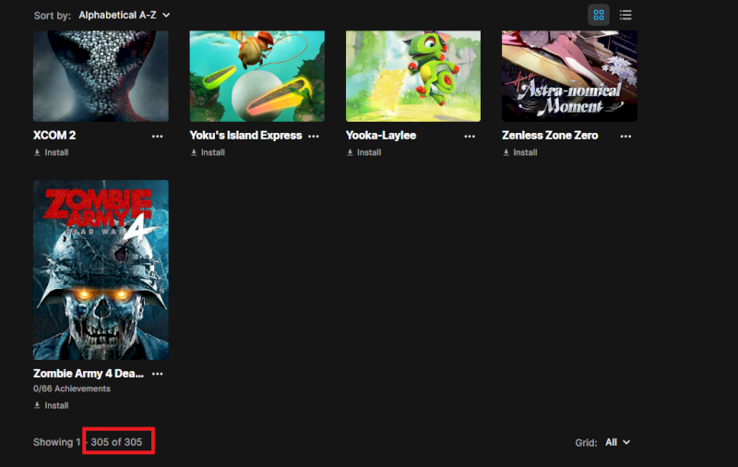
Task: Install XCOM 2
Action: coord(52,152)
